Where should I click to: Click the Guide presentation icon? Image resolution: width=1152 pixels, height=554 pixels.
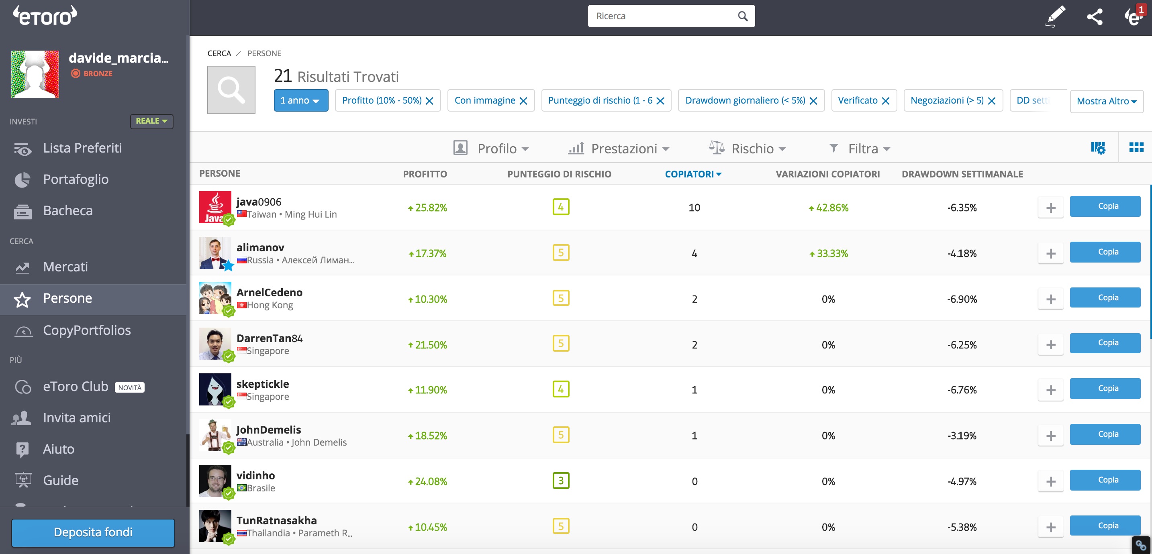click(23, 480)
